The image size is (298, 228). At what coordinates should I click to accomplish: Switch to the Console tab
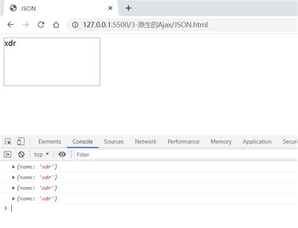tap(82, 142)
